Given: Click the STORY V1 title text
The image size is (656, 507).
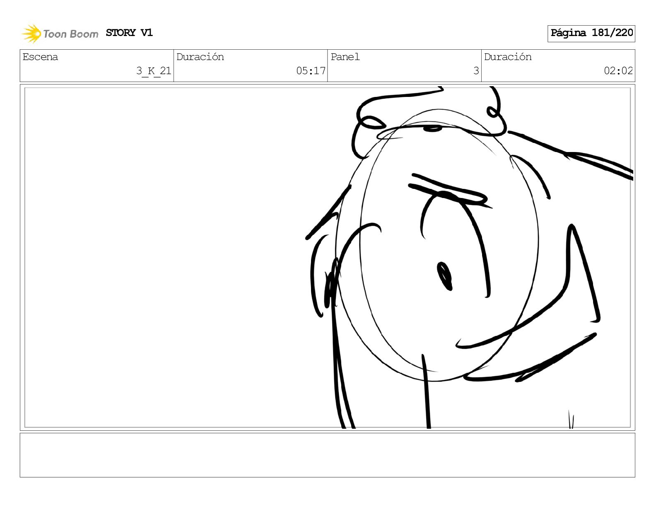Looking at the screenshot, I should pos(129,33).
